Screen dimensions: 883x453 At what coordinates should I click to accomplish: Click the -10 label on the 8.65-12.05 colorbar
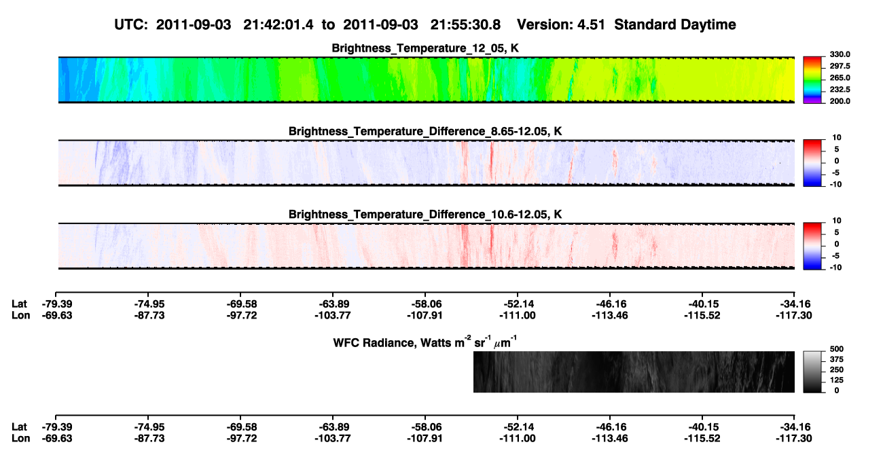835,184
